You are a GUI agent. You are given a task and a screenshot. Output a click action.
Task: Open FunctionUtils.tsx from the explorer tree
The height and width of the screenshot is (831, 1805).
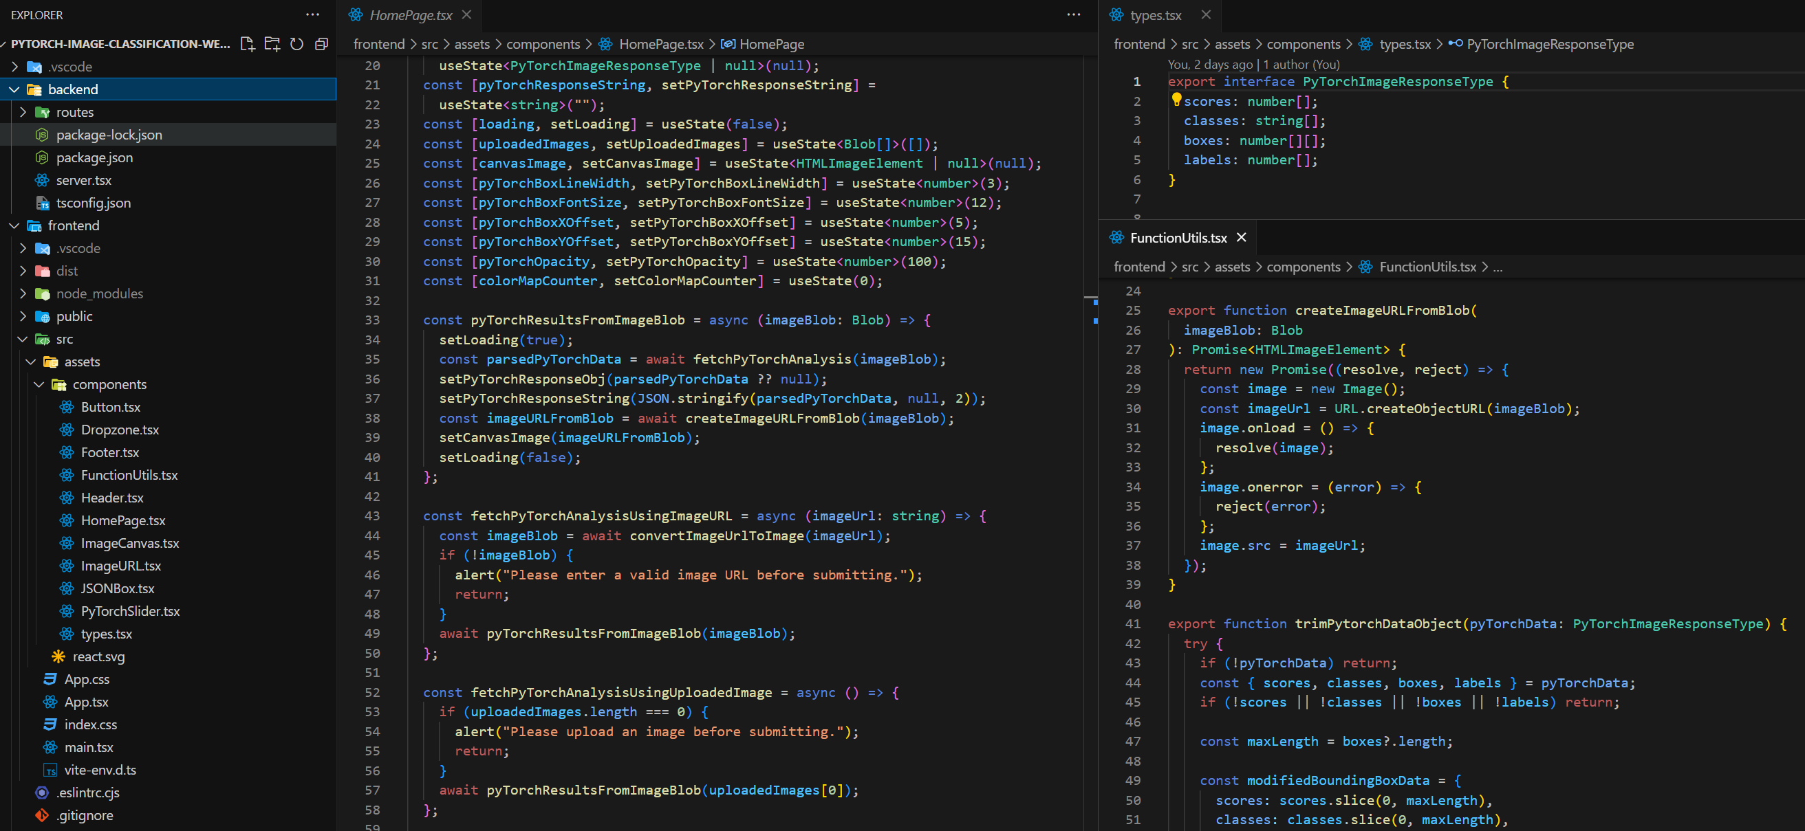coord(168,475)
